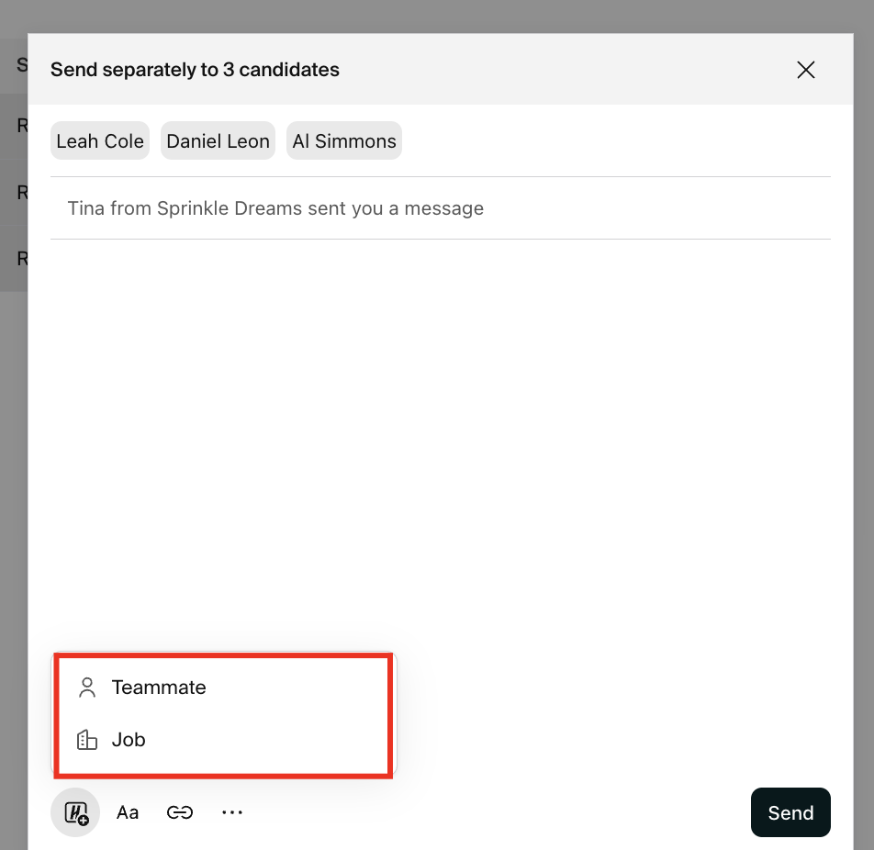Select the Al Simmons recipient chip
This screenshot has height=850, width=874.
(x=344, y=141)
